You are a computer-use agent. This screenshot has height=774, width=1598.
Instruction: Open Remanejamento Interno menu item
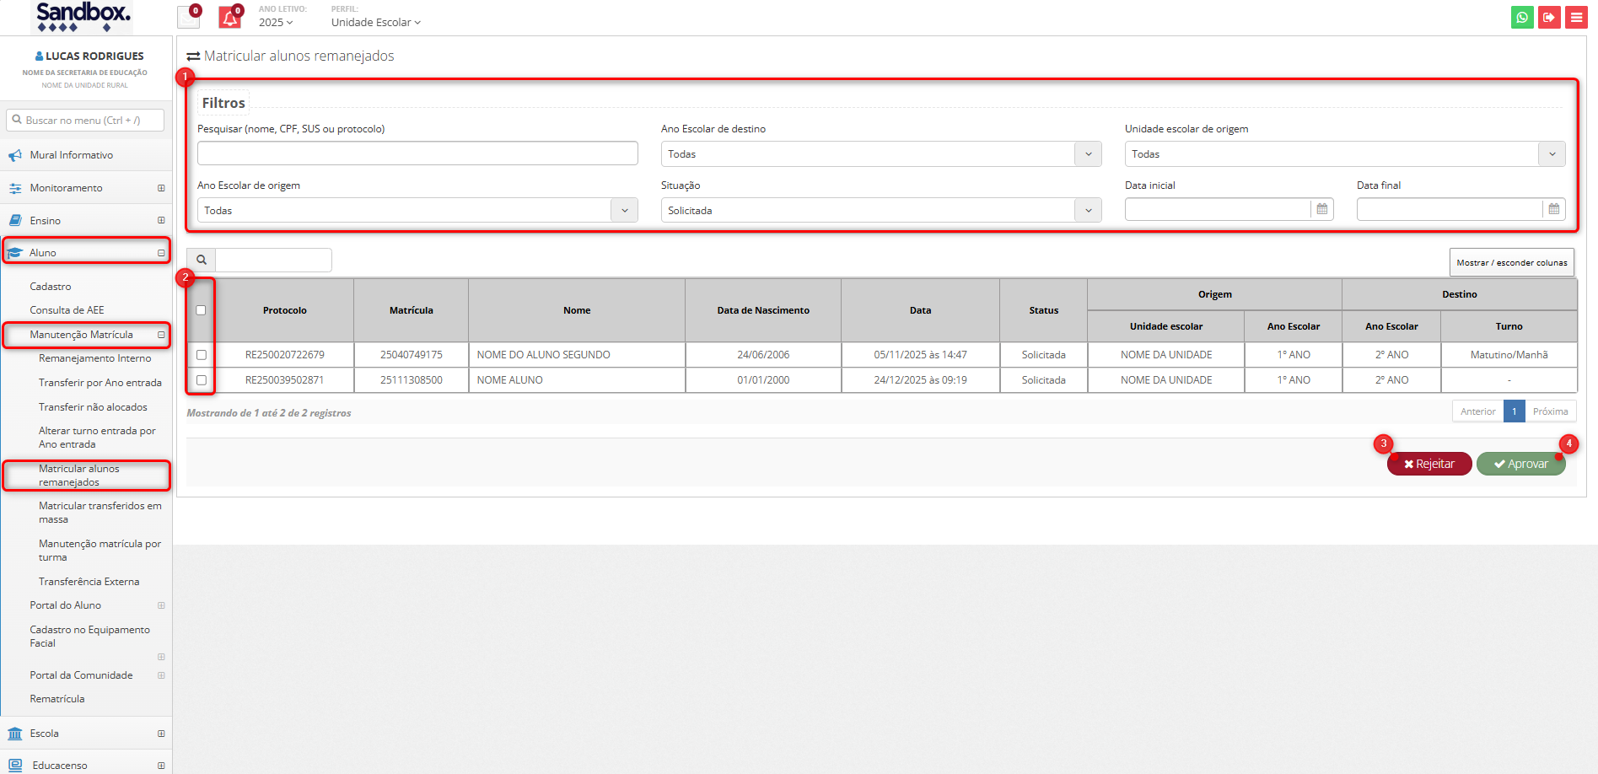pos(94,358)
